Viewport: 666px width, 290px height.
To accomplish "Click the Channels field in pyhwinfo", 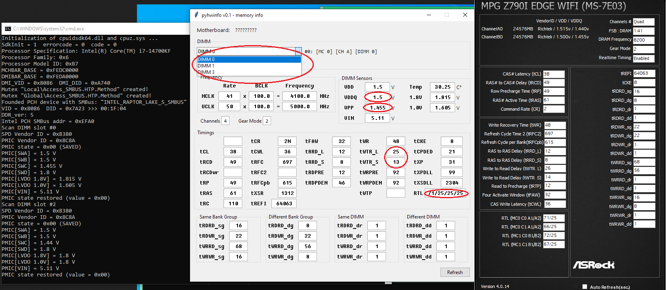I will tap(226, 121).
